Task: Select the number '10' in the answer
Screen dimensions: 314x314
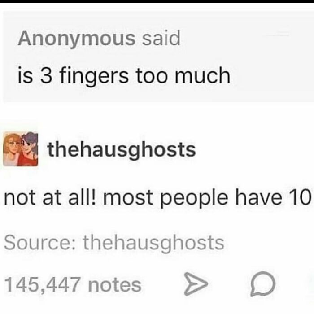Action: click(299, 196)
